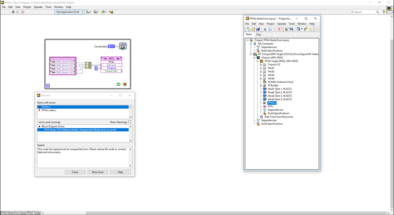Image resolution: width=394 pixels, height=215 pixels.
Task: Click the Run Continuously icon in the FPGA.vi toolbar
Action: pos(18,12)
